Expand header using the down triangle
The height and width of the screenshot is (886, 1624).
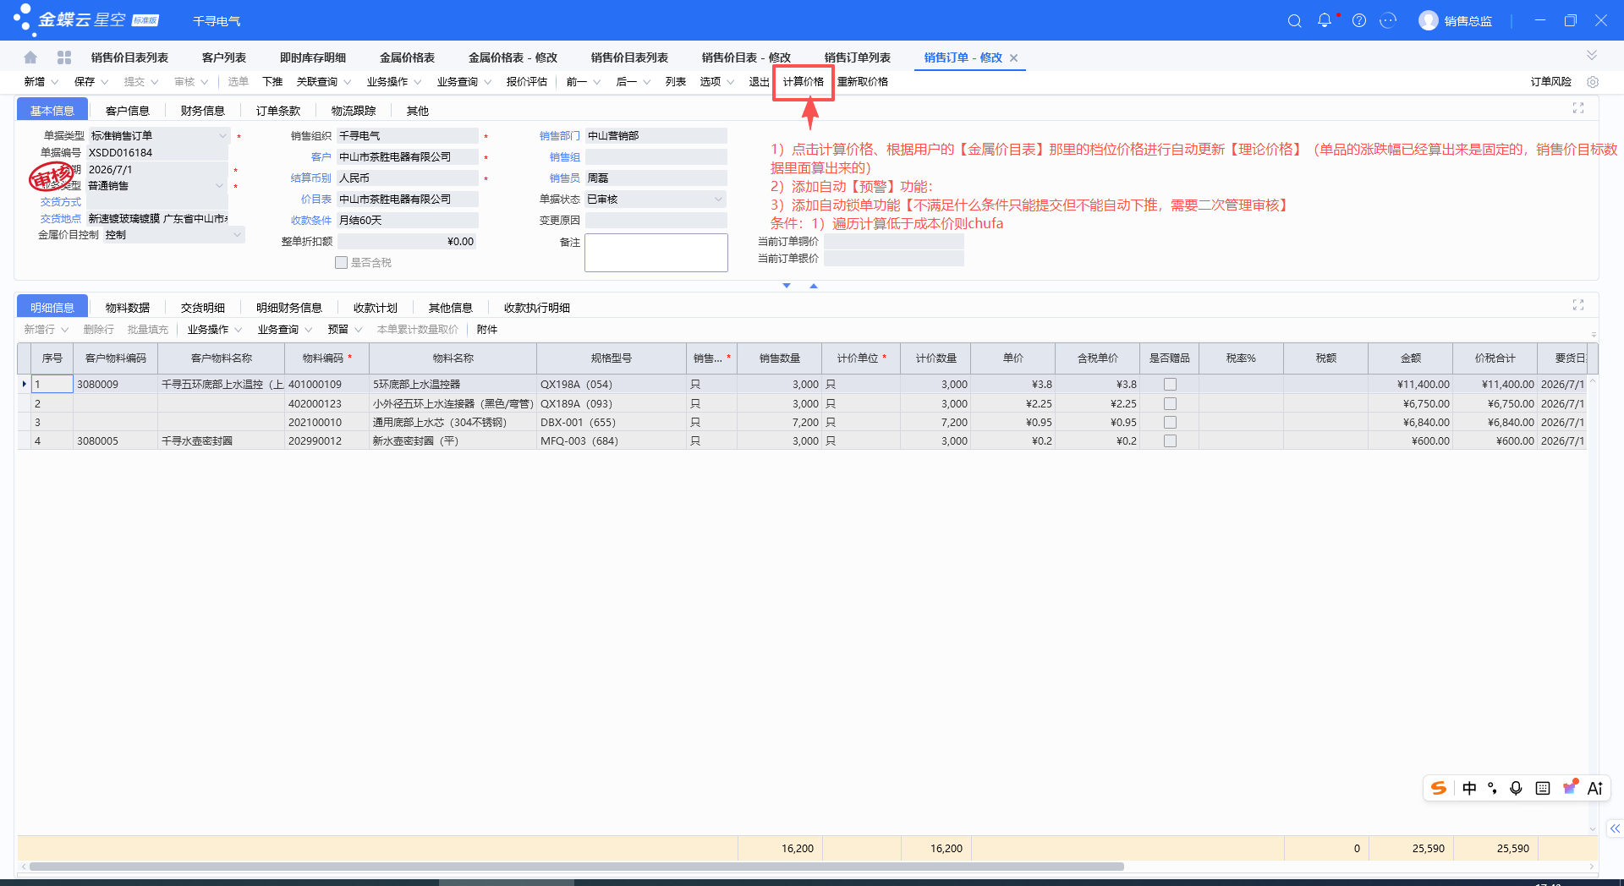point(787,286)
